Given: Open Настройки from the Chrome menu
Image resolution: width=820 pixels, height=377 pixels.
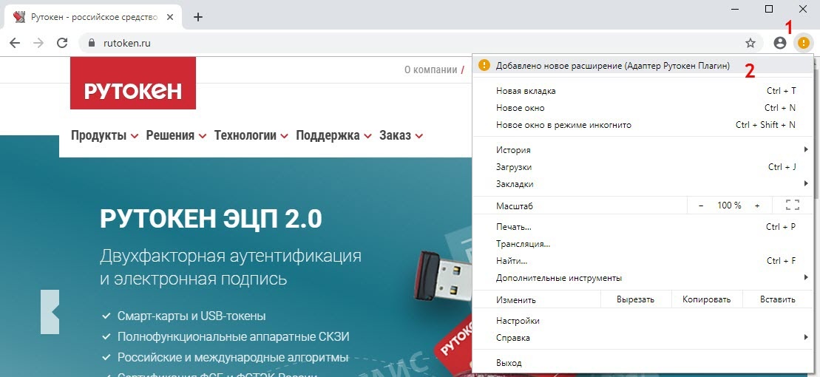Looking at the screenshot, I should point(643,321).
